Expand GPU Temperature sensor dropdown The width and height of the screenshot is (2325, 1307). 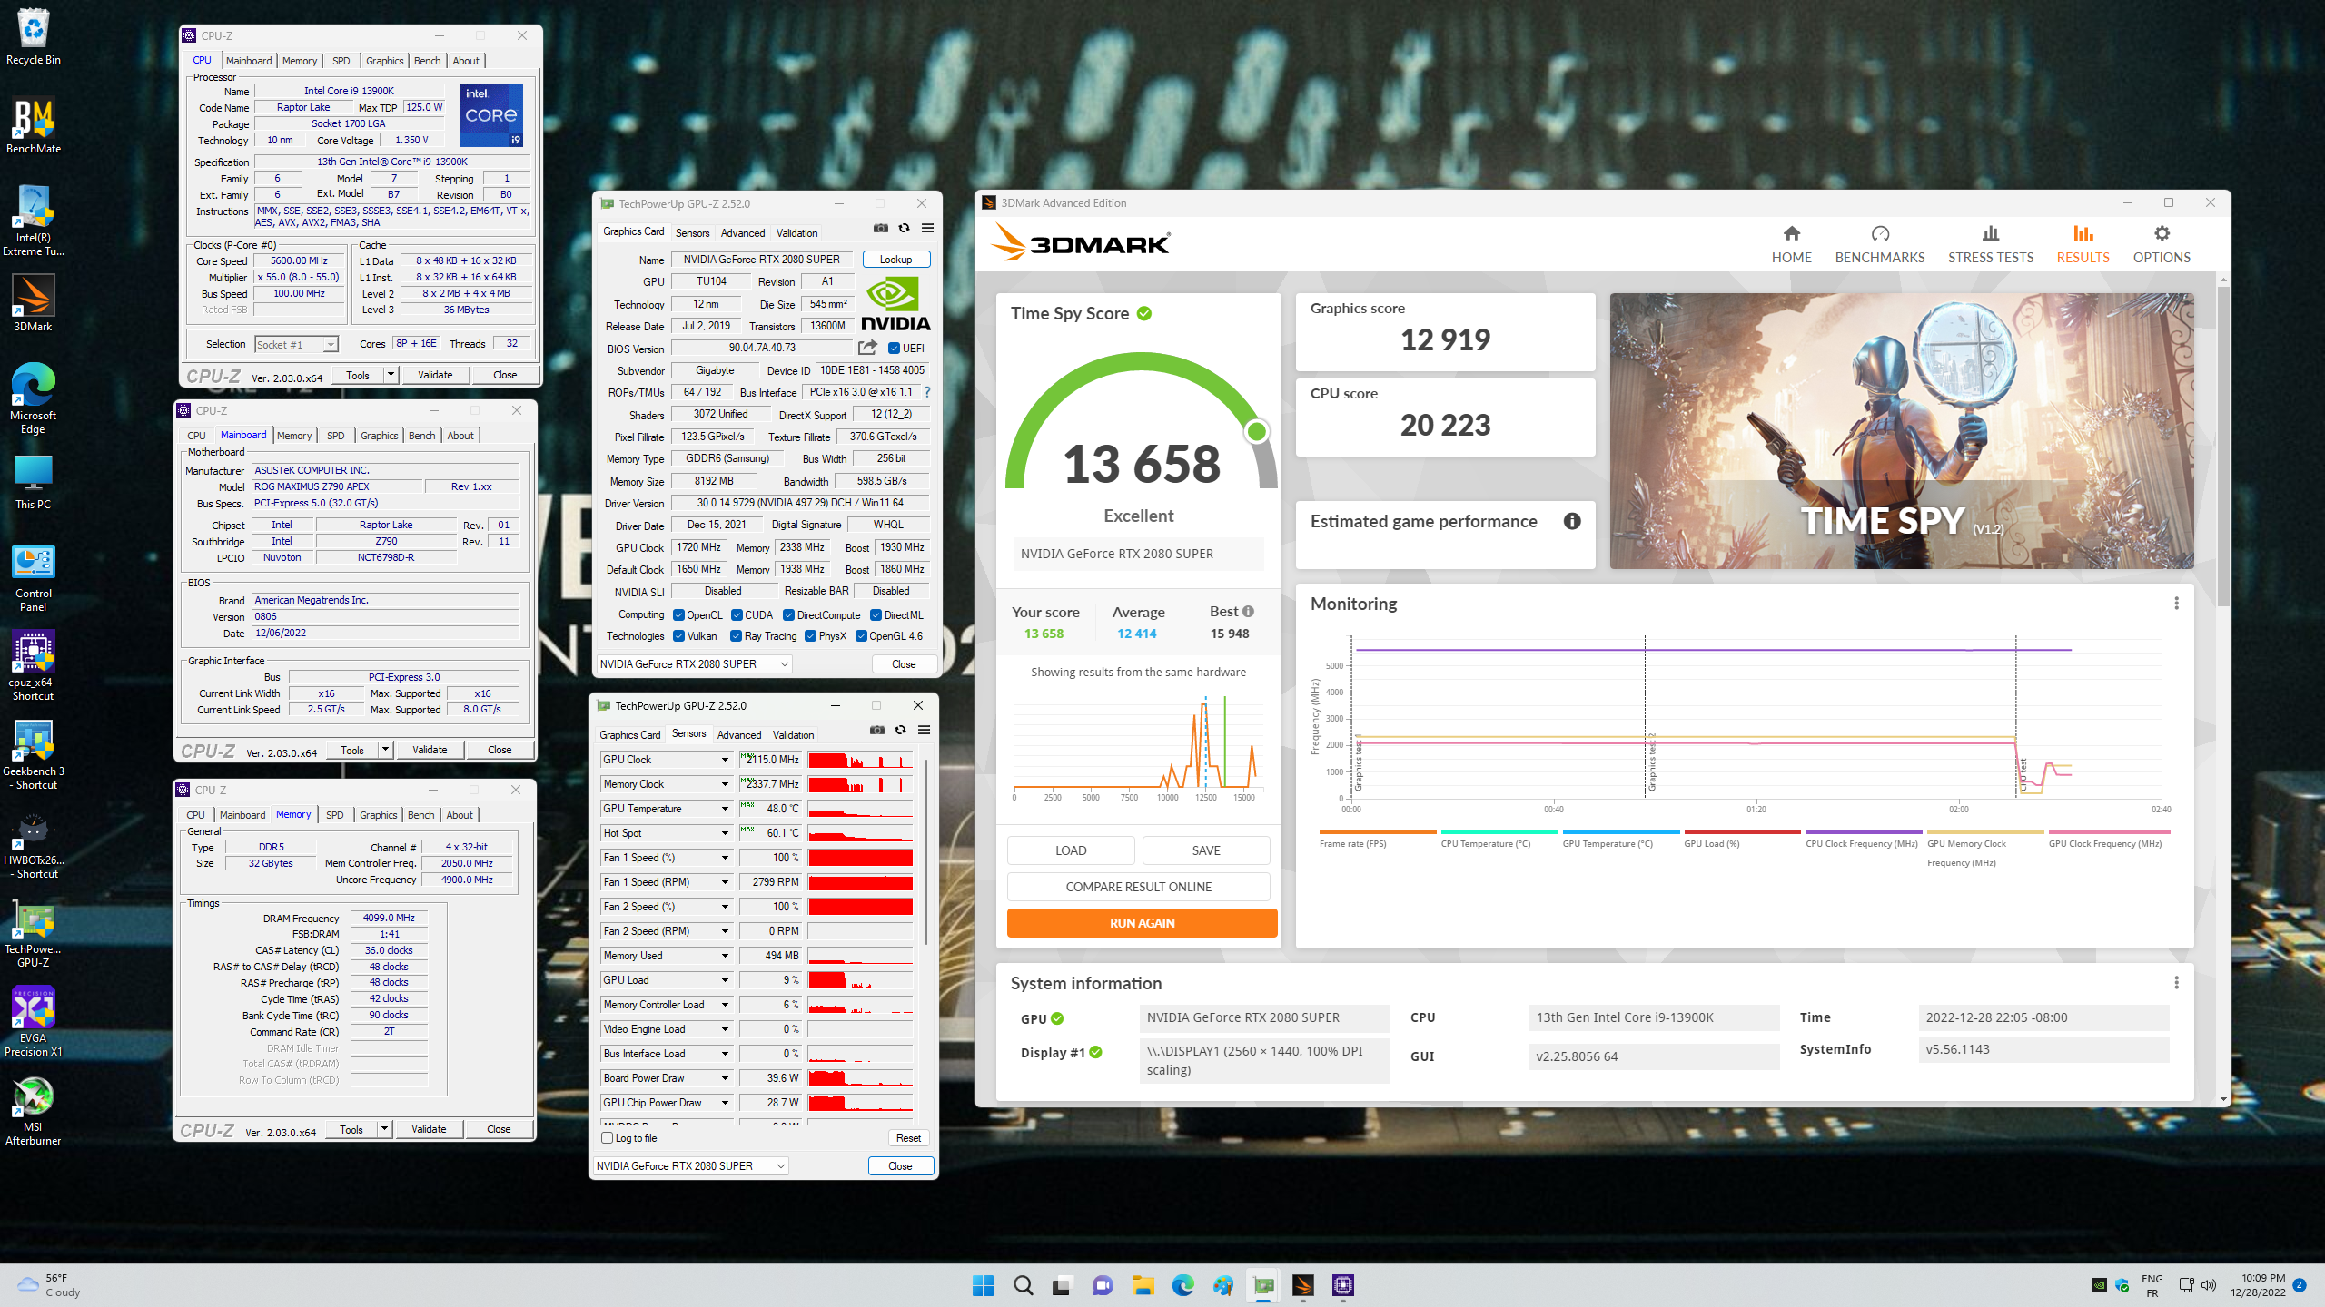725,809
